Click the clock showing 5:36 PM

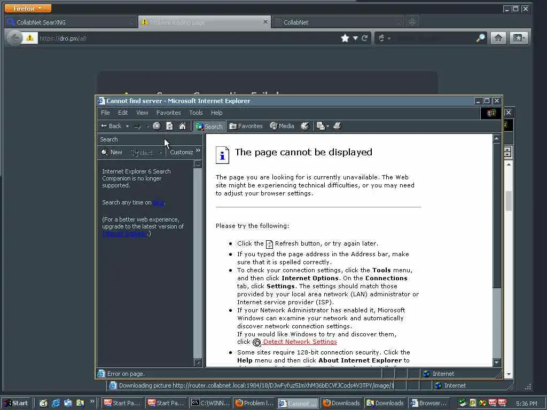(x=526, y=404)
